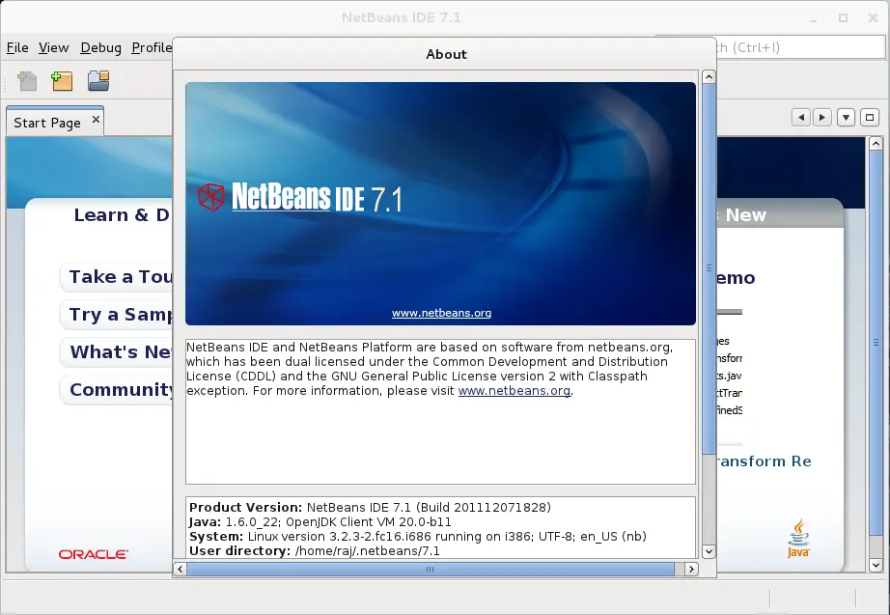Click About dialog scroll down arrow
Viewport: 890px width, 615px height.
point(709,551)
